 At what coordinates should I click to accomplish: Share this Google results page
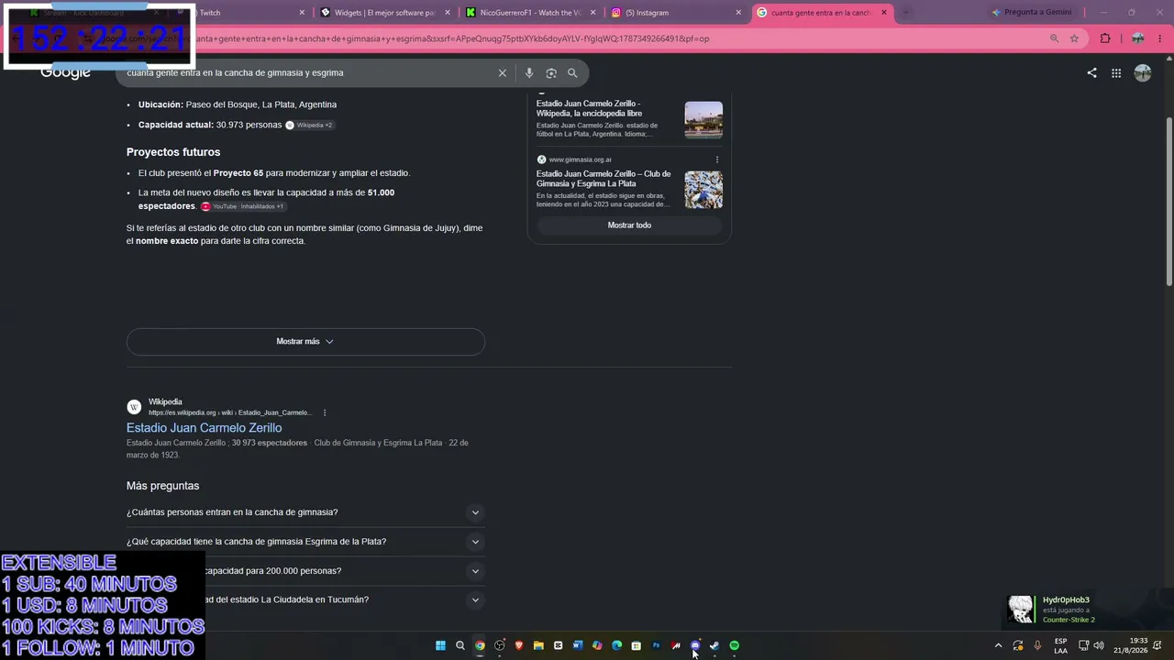1091,73
